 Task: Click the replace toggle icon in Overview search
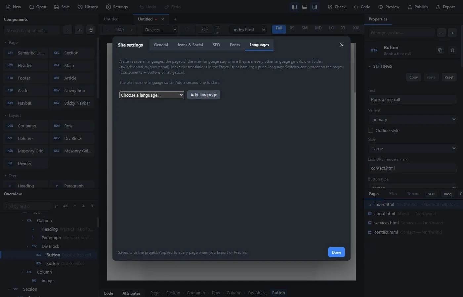pos(56,206)
